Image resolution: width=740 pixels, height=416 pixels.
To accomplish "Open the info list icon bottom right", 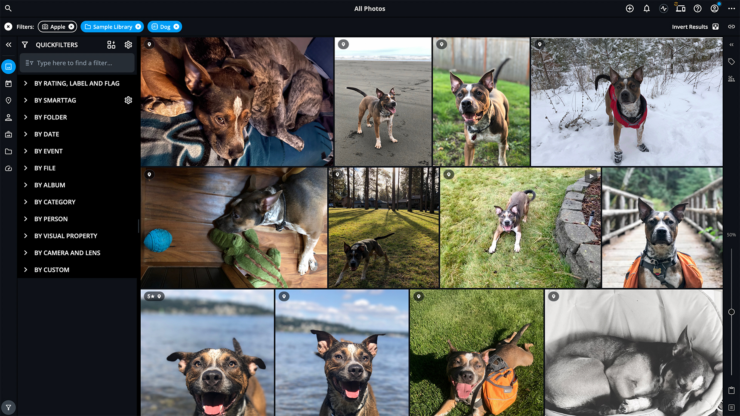I will 732,407.
